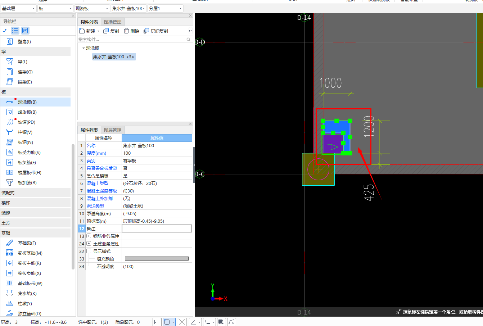Switch to 属性列表 tab
483x326 pixels.
pos(89,130)
